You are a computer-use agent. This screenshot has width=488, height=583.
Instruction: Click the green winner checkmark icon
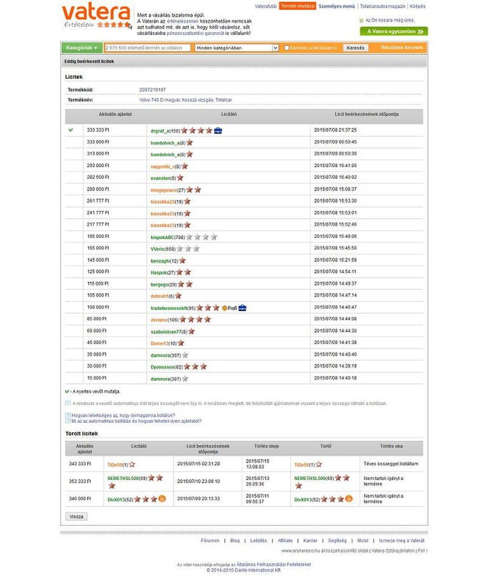pos(71,130)
